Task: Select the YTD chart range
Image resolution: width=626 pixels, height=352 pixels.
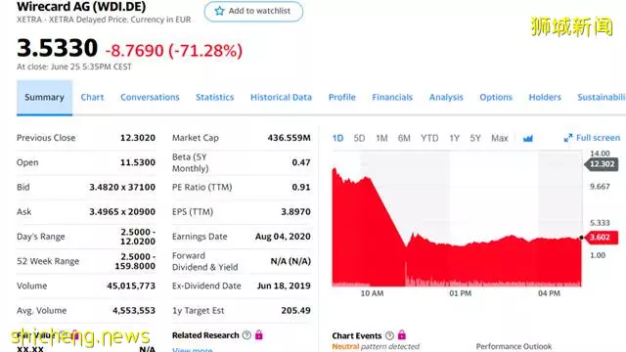Action: point(429,138)
